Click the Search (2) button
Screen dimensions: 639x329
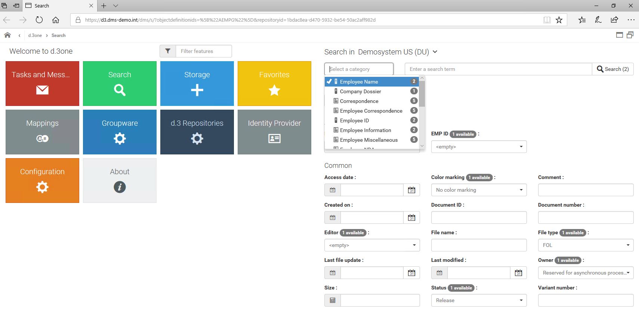pyautogui.click(x=613, y=69)
